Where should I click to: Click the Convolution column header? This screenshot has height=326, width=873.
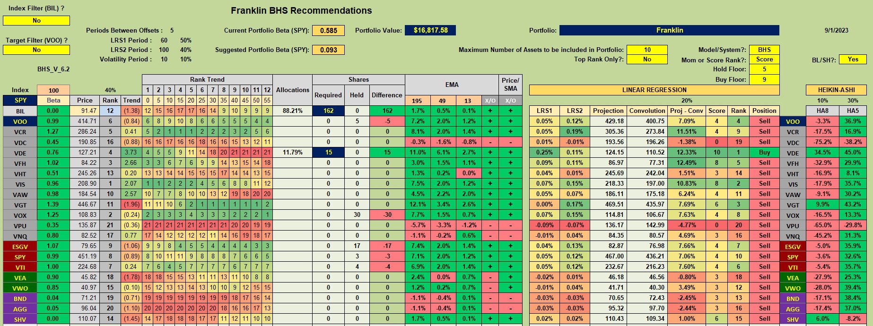[647, 111]
